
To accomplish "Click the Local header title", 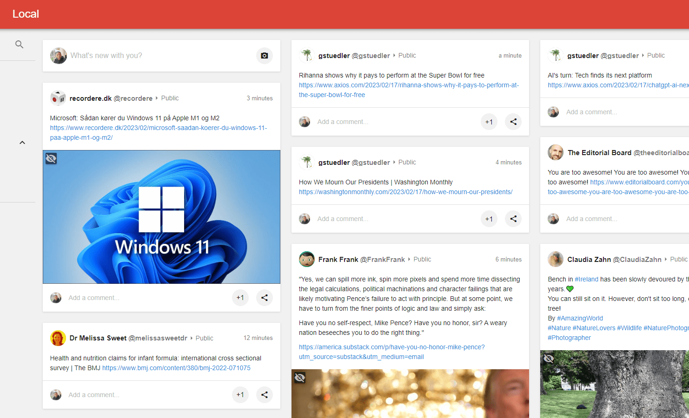I will (x=26, y=14).
